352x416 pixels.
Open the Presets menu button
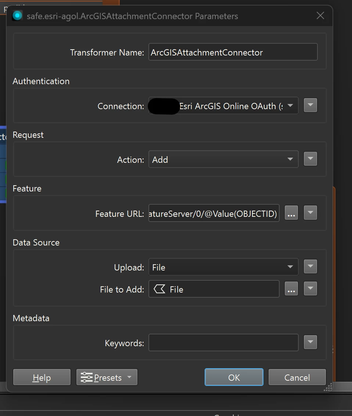coord(107,377)
